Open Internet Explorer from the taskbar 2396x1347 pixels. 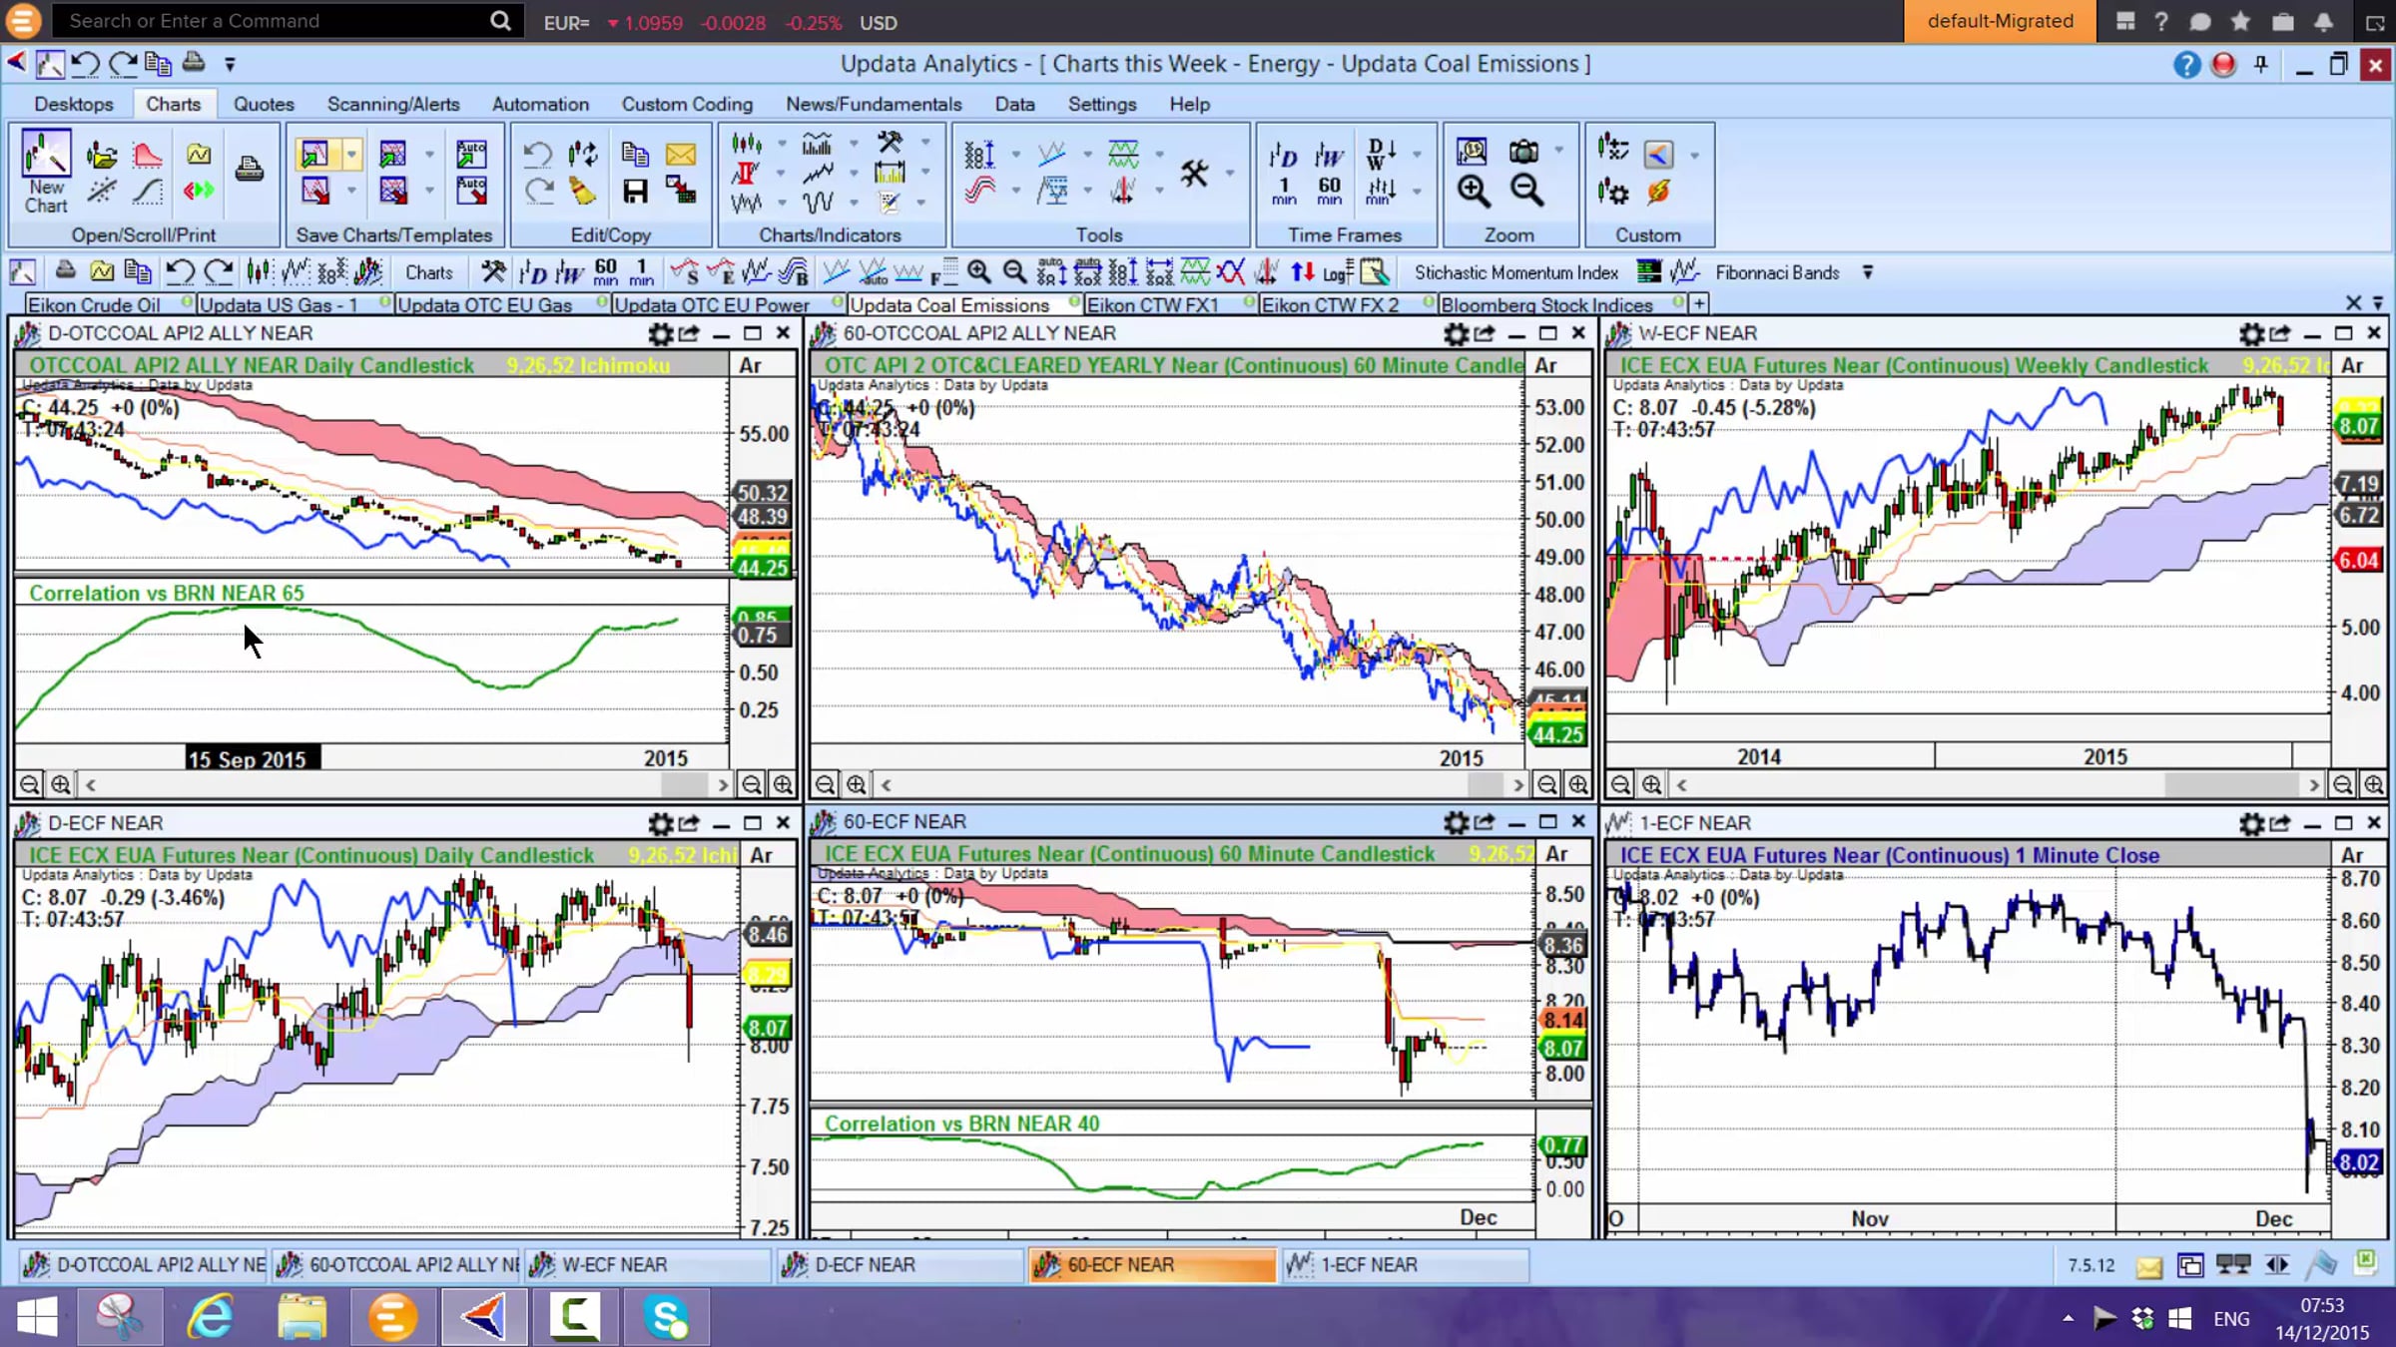pos(212,1317)
